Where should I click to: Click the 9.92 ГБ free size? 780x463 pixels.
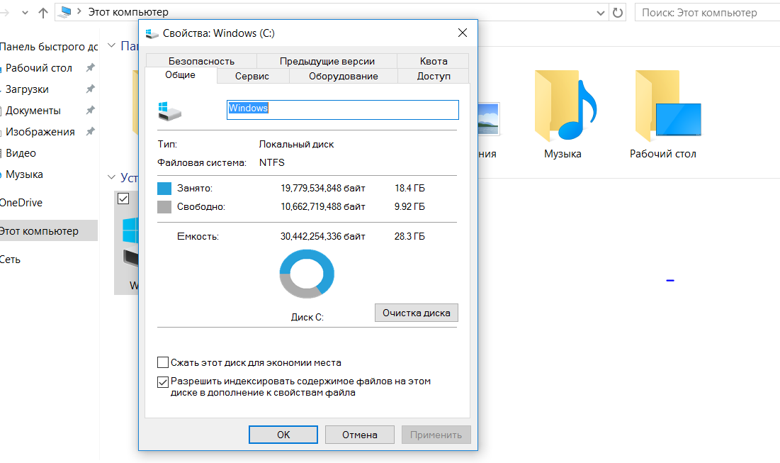coord(410,206)
